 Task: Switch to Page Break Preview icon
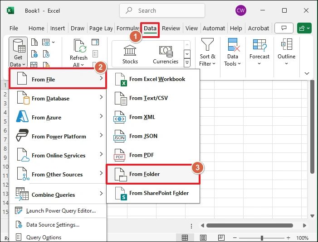click(x=221, y=237)
